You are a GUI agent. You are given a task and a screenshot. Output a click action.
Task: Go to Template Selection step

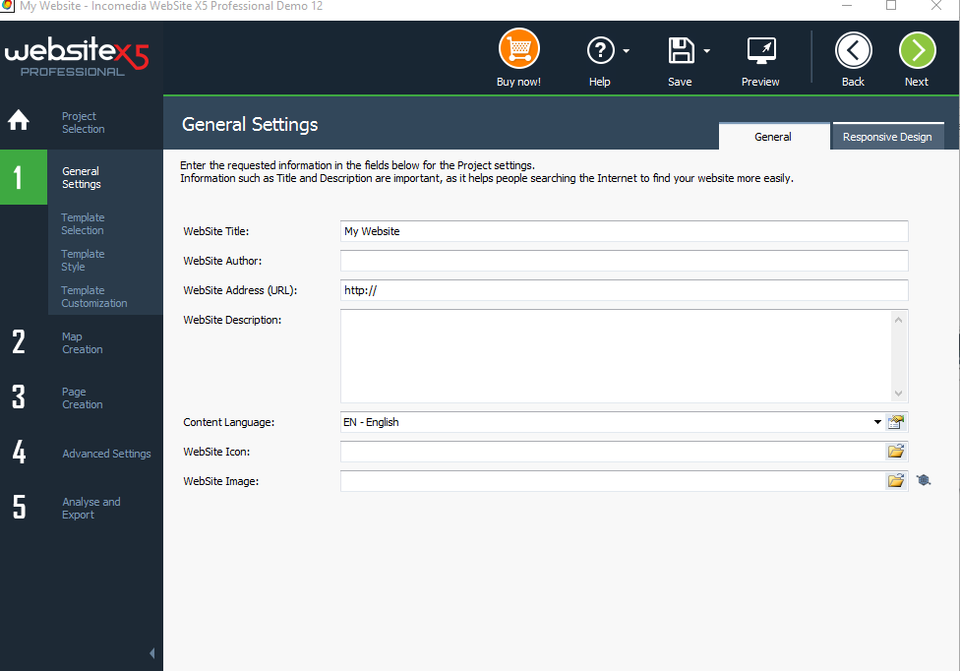(83, 224)
